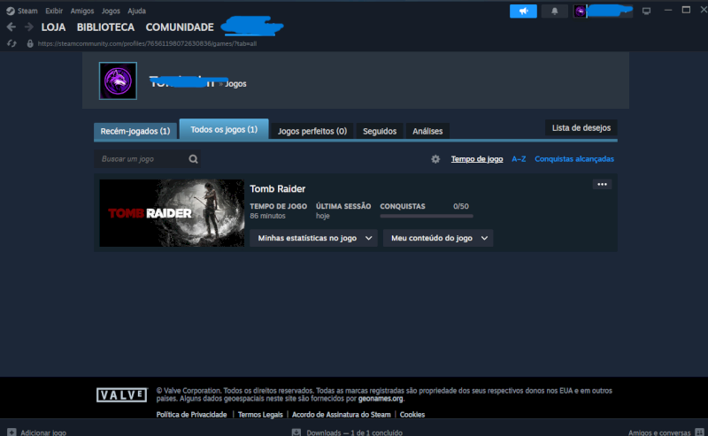Open the Seguidos tab

point(380,131)
